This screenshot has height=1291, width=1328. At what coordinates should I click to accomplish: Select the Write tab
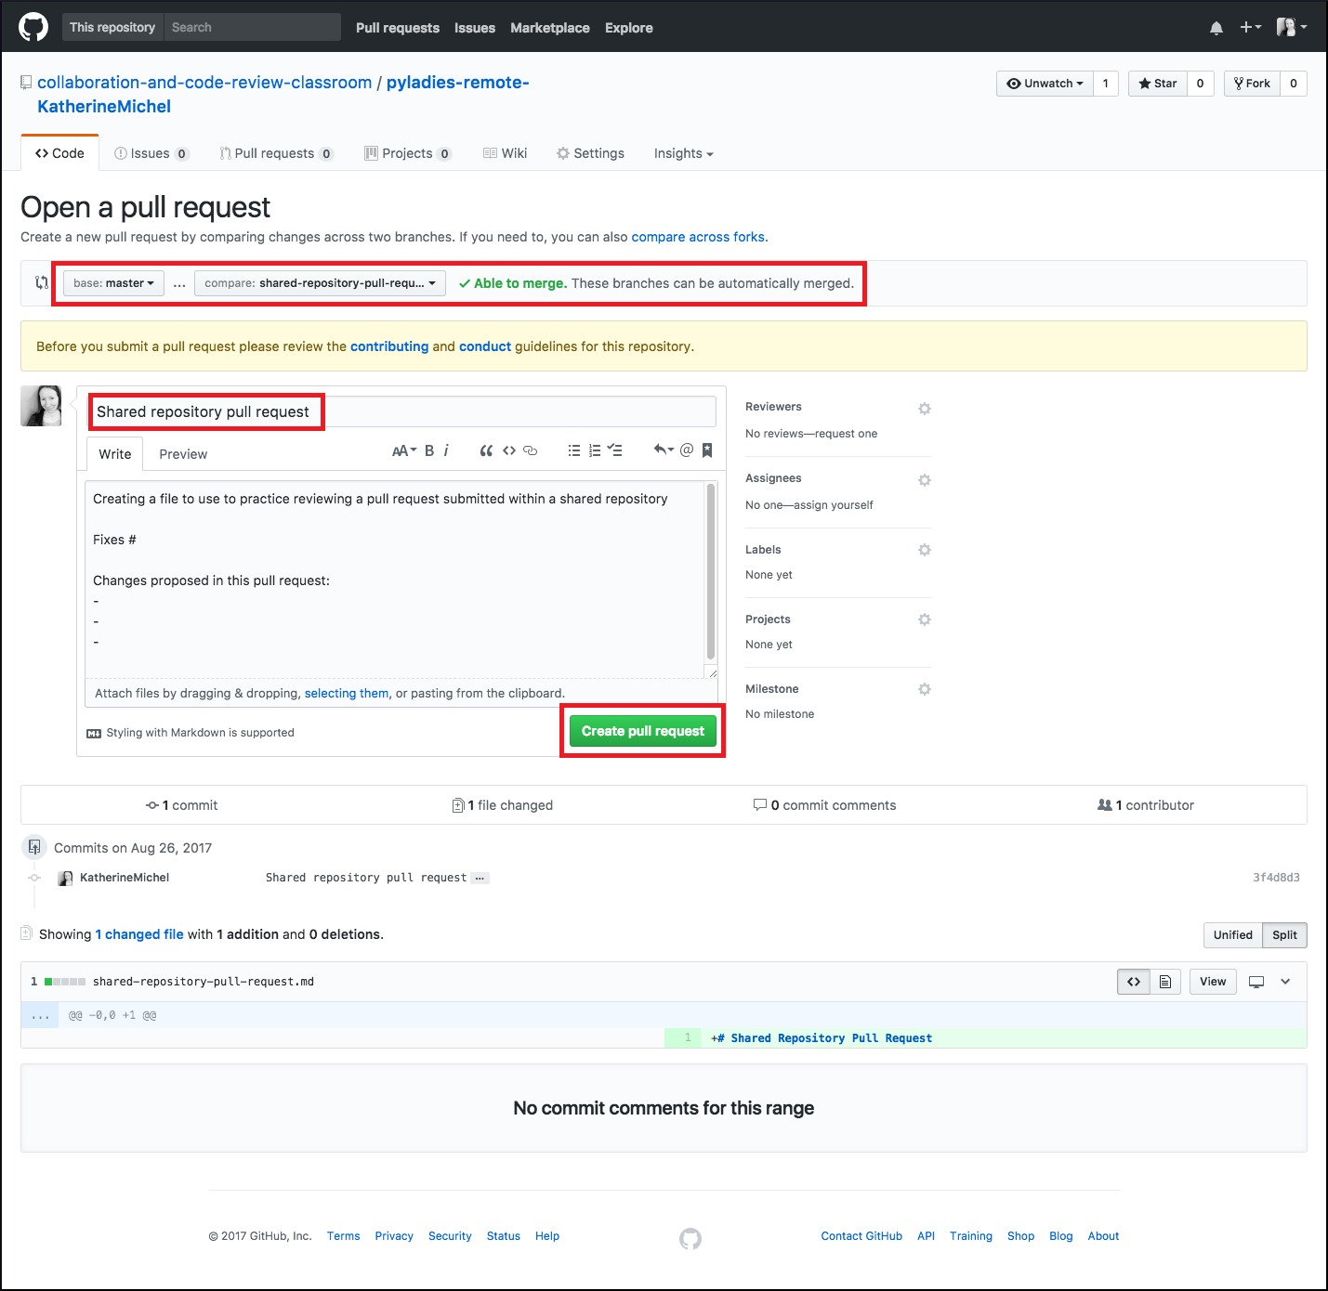115,454
